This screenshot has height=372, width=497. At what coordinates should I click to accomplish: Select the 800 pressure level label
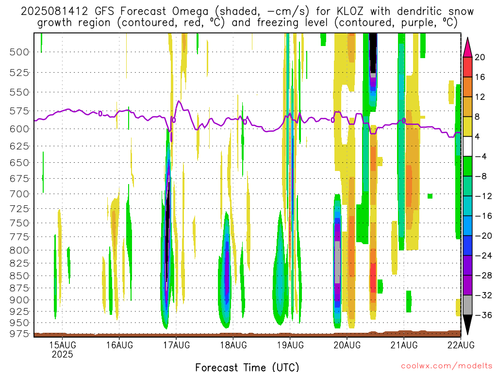(x=19, y=250)
